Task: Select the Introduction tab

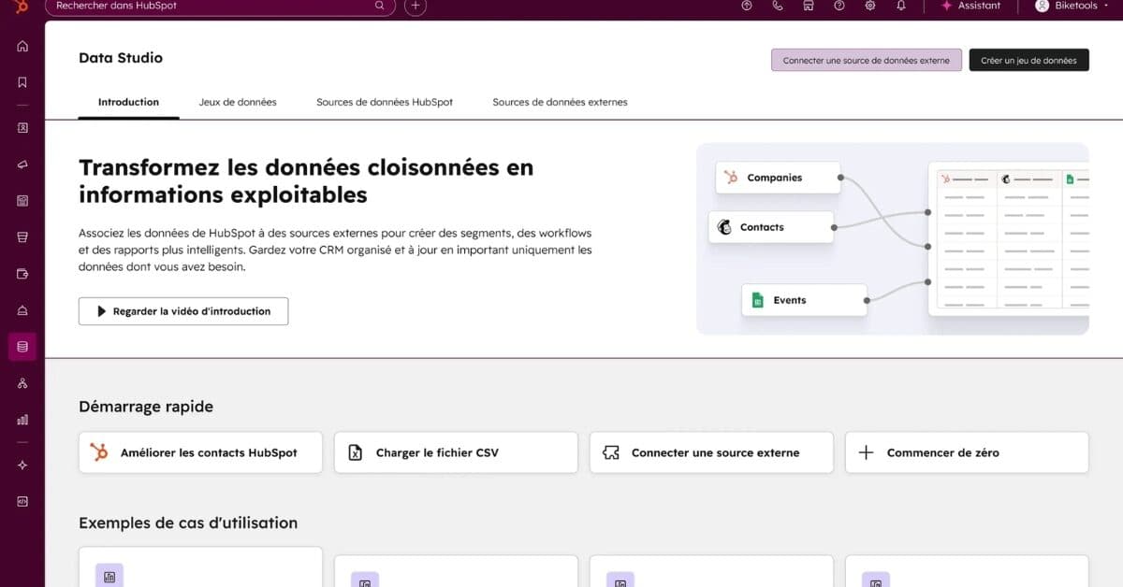Action: [x=128, y=102]
